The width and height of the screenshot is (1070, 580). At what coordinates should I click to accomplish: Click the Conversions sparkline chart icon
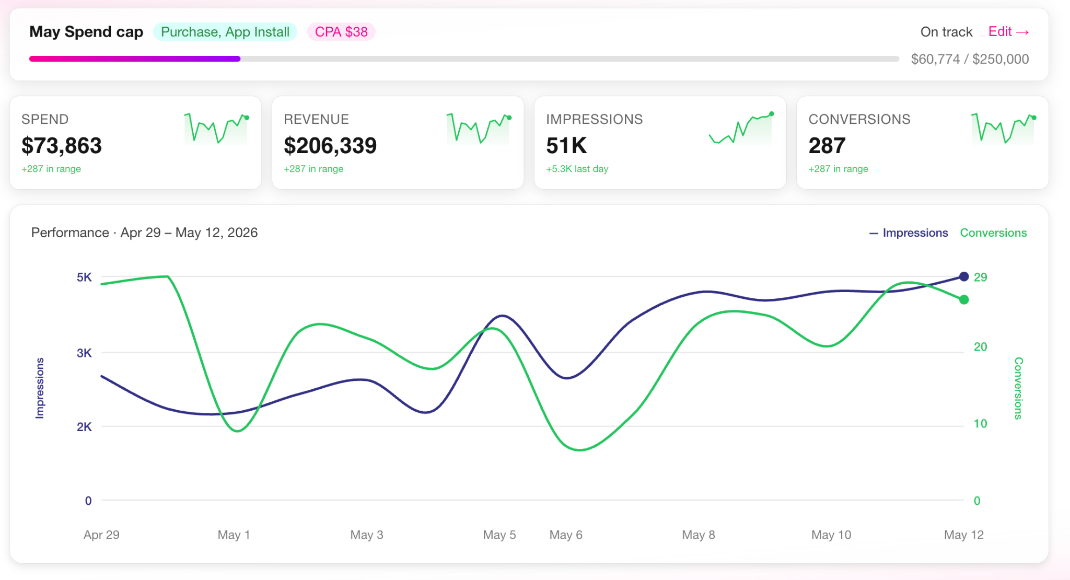pyautogui.click(x=1003, y=129)
